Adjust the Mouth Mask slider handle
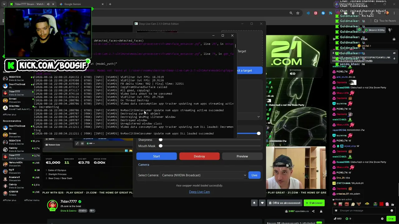 coord(161,146)
